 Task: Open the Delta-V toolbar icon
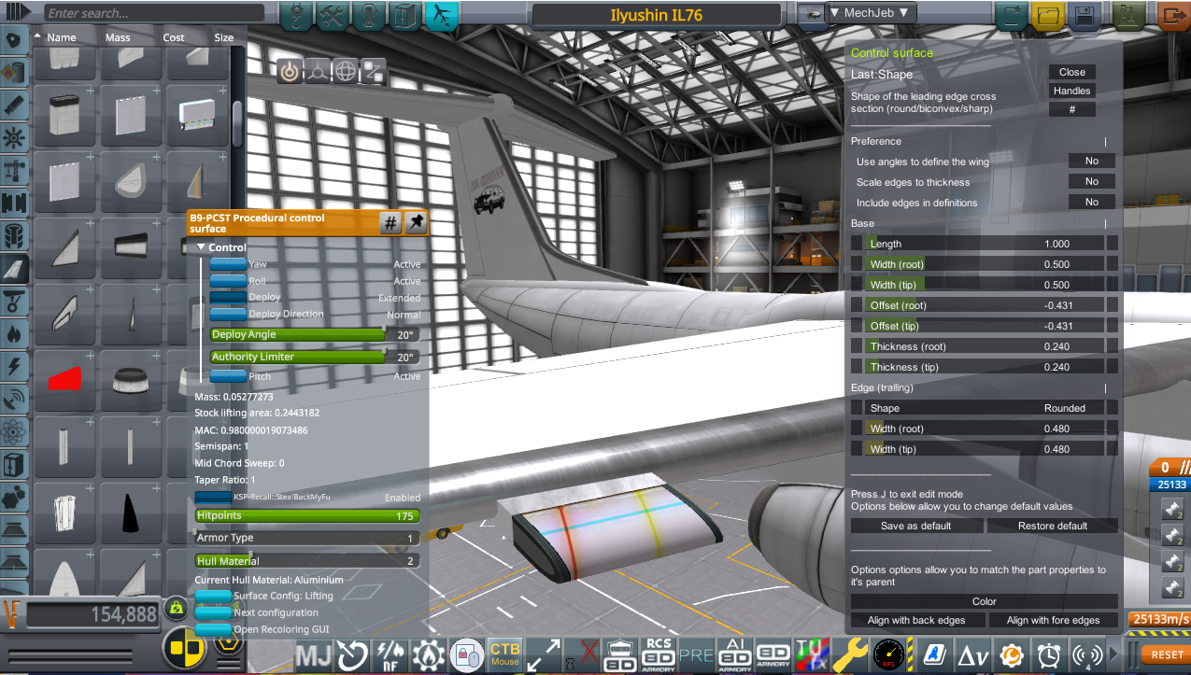point(972,654)
